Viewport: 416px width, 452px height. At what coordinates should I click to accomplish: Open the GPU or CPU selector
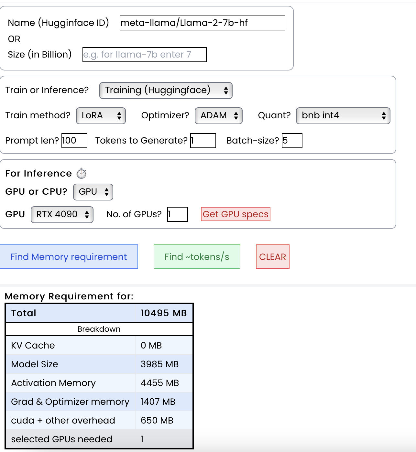pyautogui.click(x=93, y=192)
